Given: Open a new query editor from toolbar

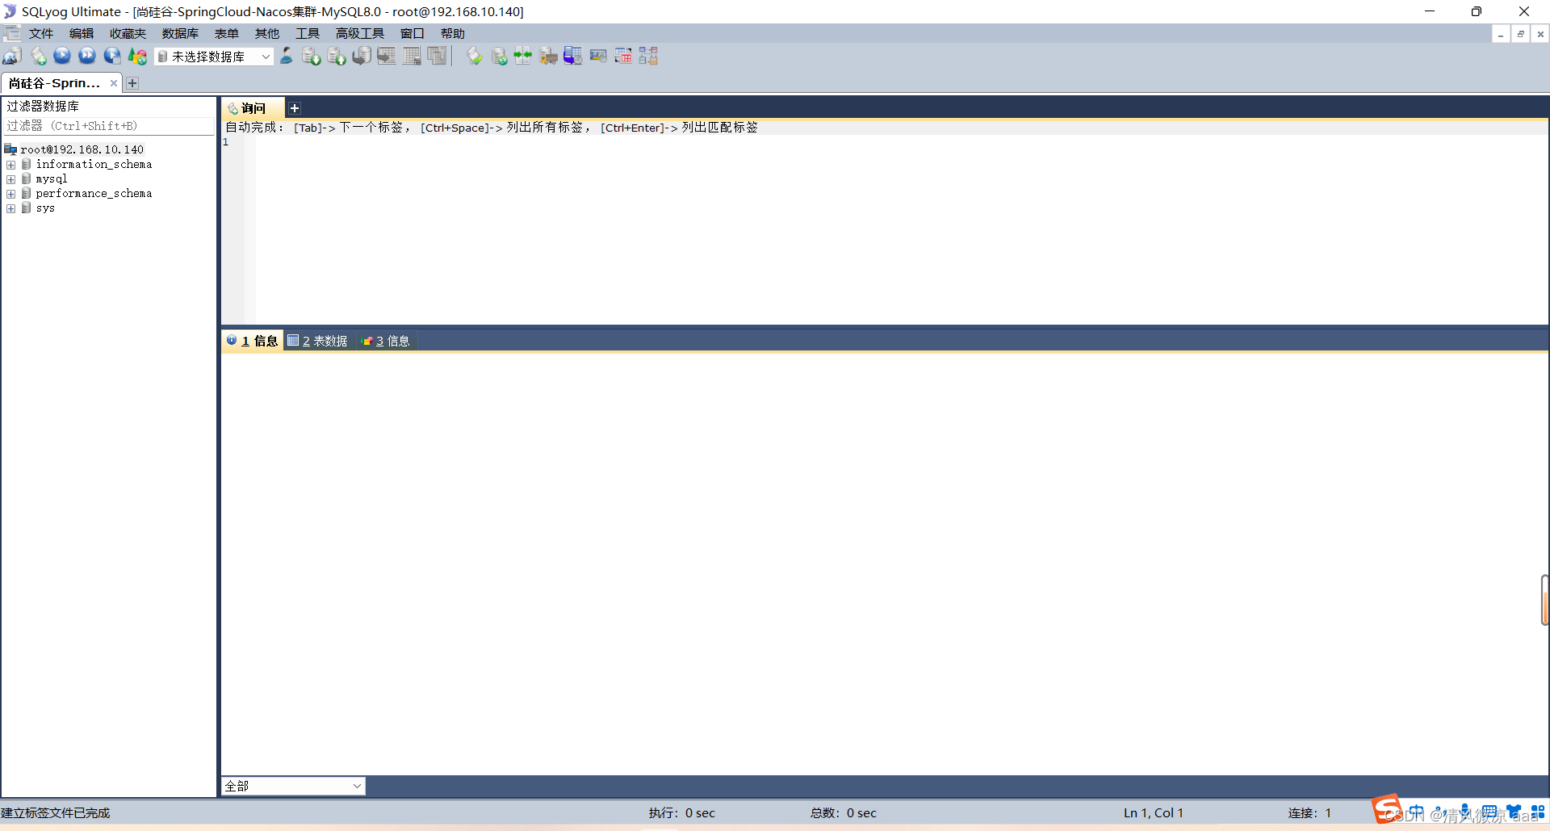Looking at the screenshot, I should pyautogui.click(x=38, y=56).
